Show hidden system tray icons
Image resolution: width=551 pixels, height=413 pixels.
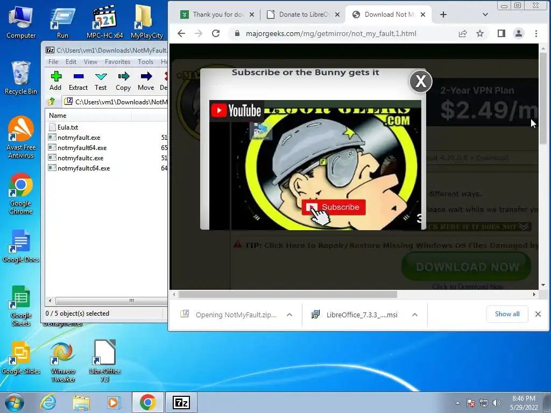pyautogui.click(x=457, y=403)
